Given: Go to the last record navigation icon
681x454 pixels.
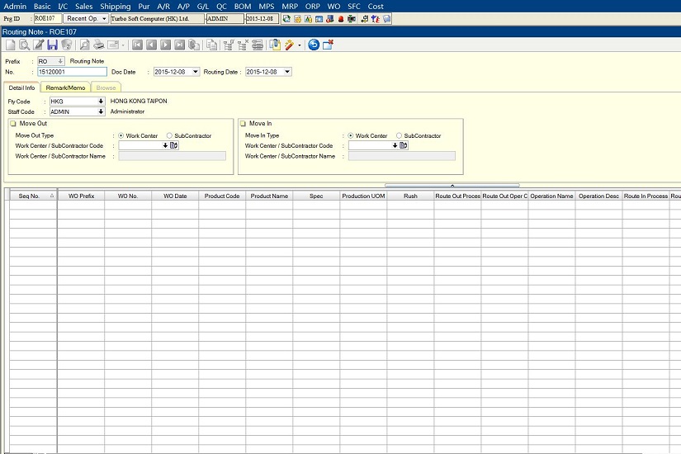Looking at the screenshot, I should (x=179, y=45).
